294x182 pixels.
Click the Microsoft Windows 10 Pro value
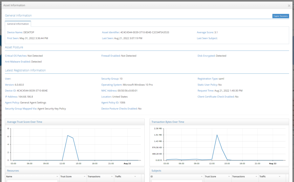[138, 85]
